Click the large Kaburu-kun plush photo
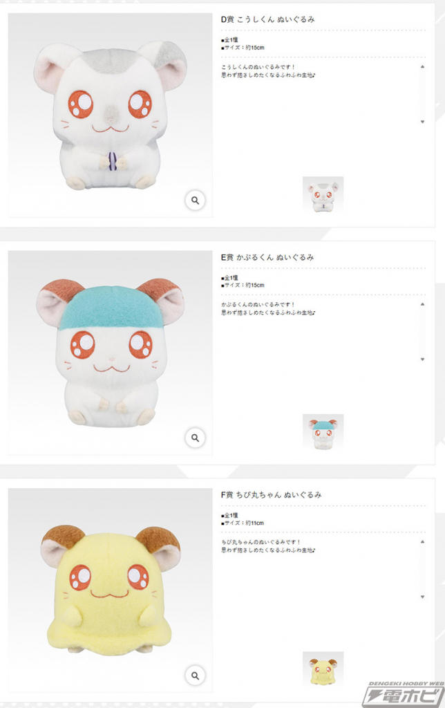This screenshot has height=708, width=445. [110, 353]
